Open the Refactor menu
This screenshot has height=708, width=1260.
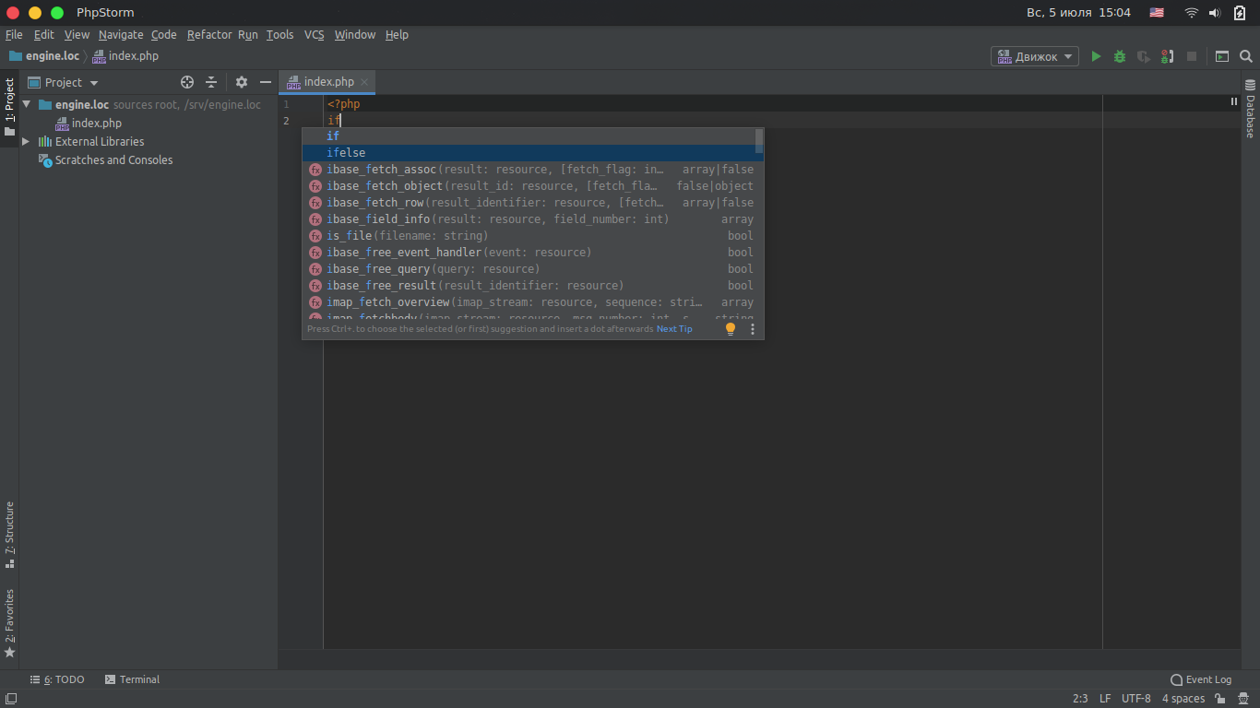point(209,35)
